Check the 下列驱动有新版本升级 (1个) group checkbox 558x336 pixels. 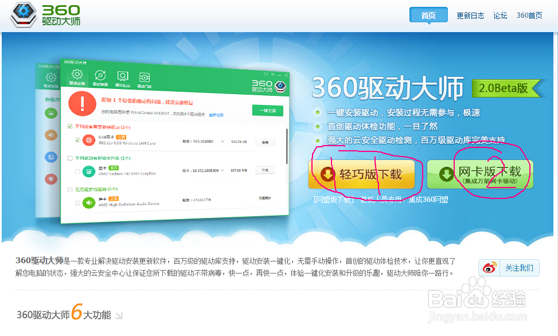(x=70, y=158)
